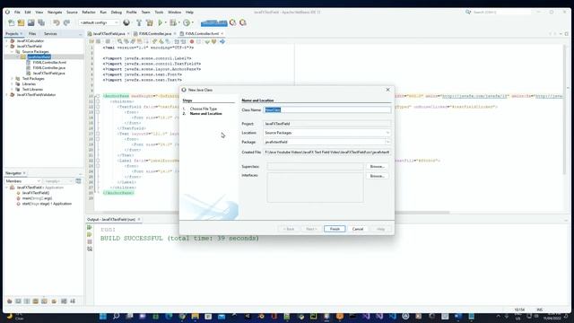The height and width of the screenshot is (323, 574).
Task: Open the Members dropdown in Navigator
Action: click(22, 181)
